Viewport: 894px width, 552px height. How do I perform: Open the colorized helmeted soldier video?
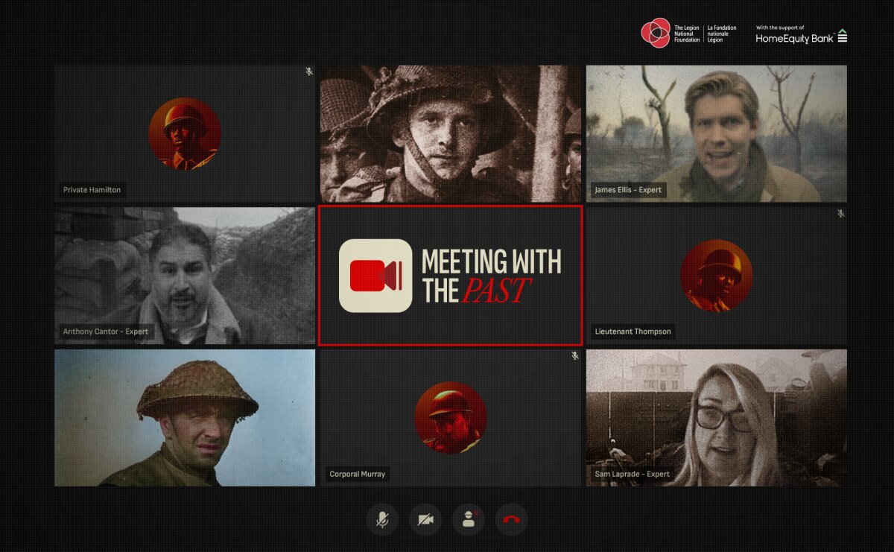click(185, 418)
